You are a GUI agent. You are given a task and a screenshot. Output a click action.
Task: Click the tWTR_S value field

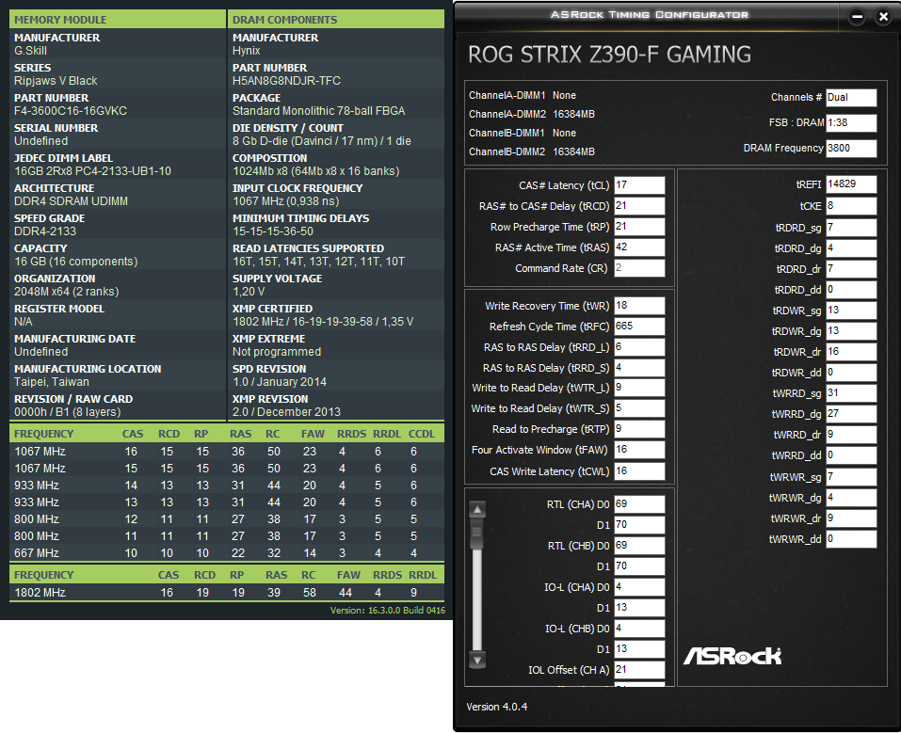tap(639, 408)
